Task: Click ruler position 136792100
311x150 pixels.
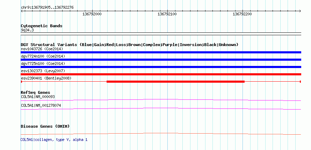Action: [167, 14]
